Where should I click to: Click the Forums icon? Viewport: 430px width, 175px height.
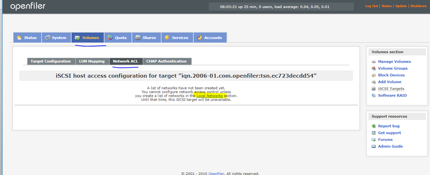point(373,140)
